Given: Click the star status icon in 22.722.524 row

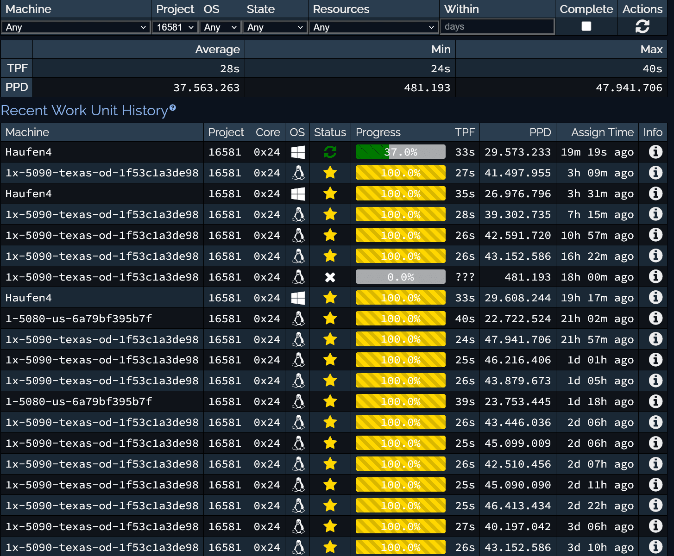Looking at the screenshot, I should coord(330,319).
